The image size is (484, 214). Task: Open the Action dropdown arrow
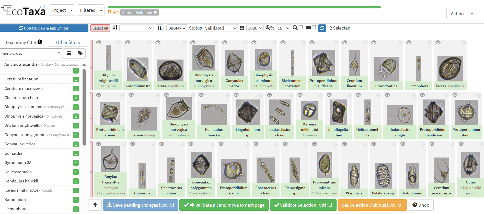pos(472,14)
